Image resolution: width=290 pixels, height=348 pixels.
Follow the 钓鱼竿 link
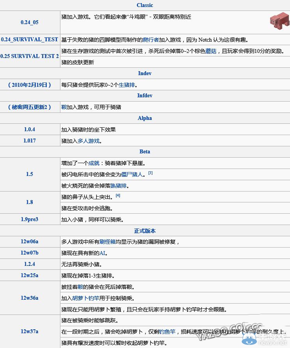coord(167,332)
